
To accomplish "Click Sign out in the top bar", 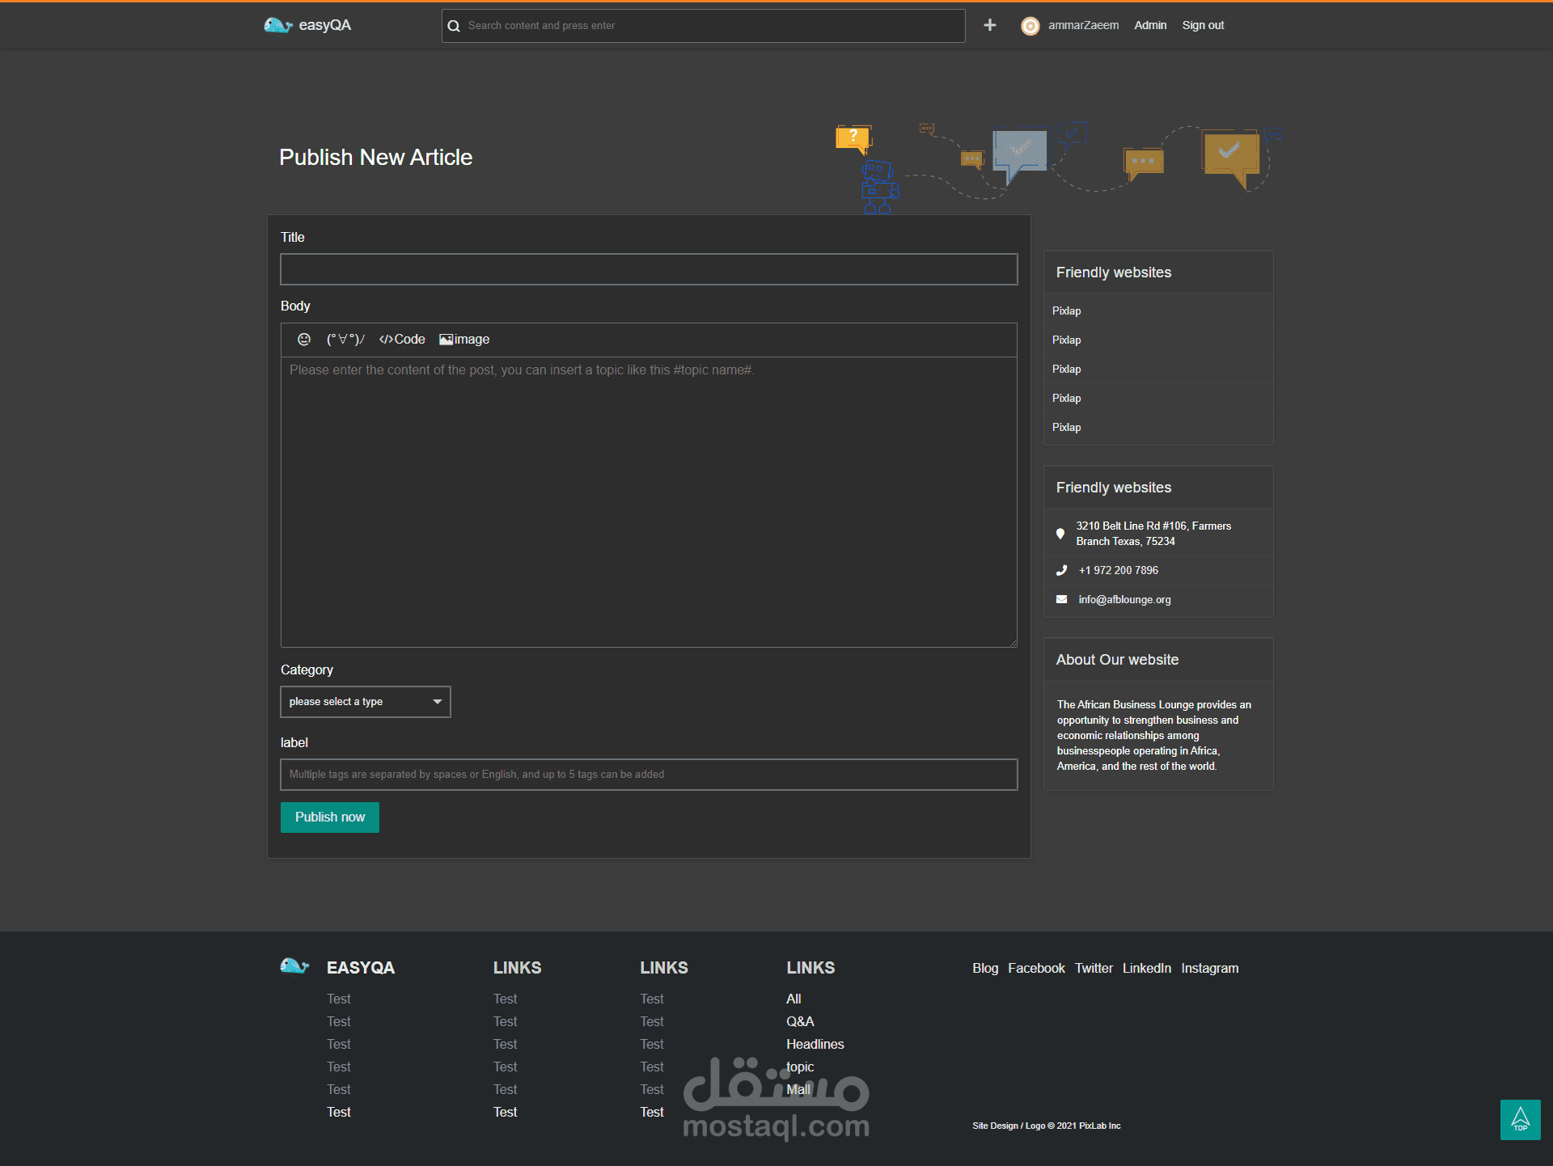I will pyautogui.click(x=1203, y=25).
